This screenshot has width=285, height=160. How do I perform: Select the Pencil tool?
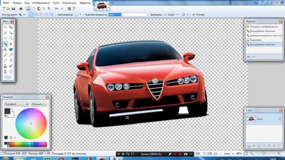coord(5,60)
